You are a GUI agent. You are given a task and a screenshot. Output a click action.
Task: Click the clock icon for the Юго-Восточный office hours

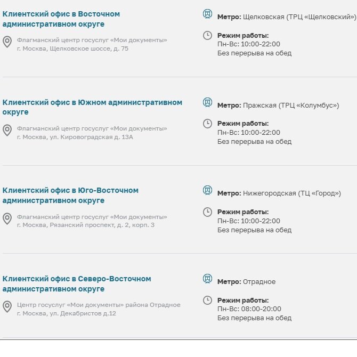[x=207, y=212]
